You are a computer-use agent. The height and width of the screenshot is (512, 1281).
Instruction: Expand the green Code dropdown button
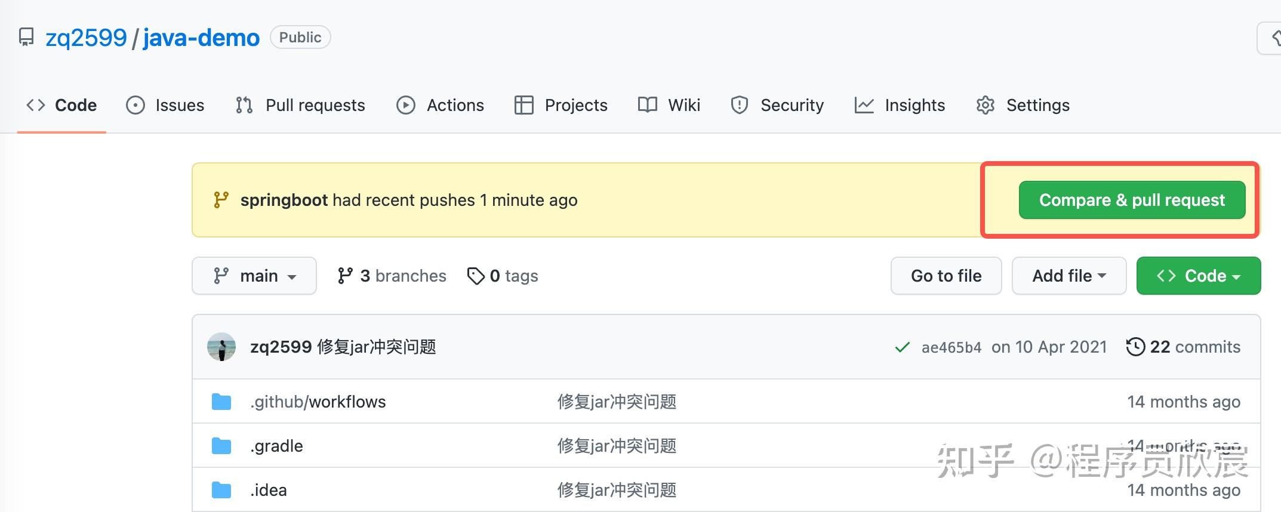point(1198,276)
